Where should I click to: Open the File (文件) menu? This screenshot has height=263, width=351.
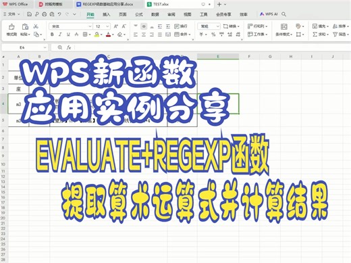click(x=11, y=14)
